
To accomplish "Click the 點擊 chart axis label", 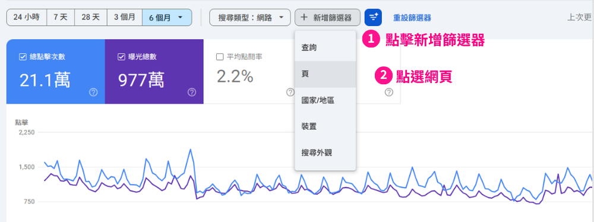I will click(x=21, y=122).
